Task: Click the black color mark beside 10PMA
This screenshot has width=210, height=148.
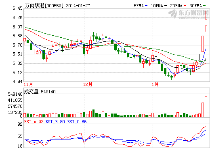Action: 166,6
